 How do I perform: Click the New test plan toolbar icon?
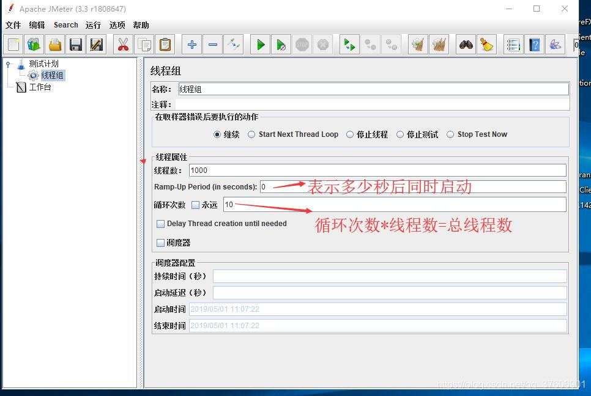click(13, 45)
